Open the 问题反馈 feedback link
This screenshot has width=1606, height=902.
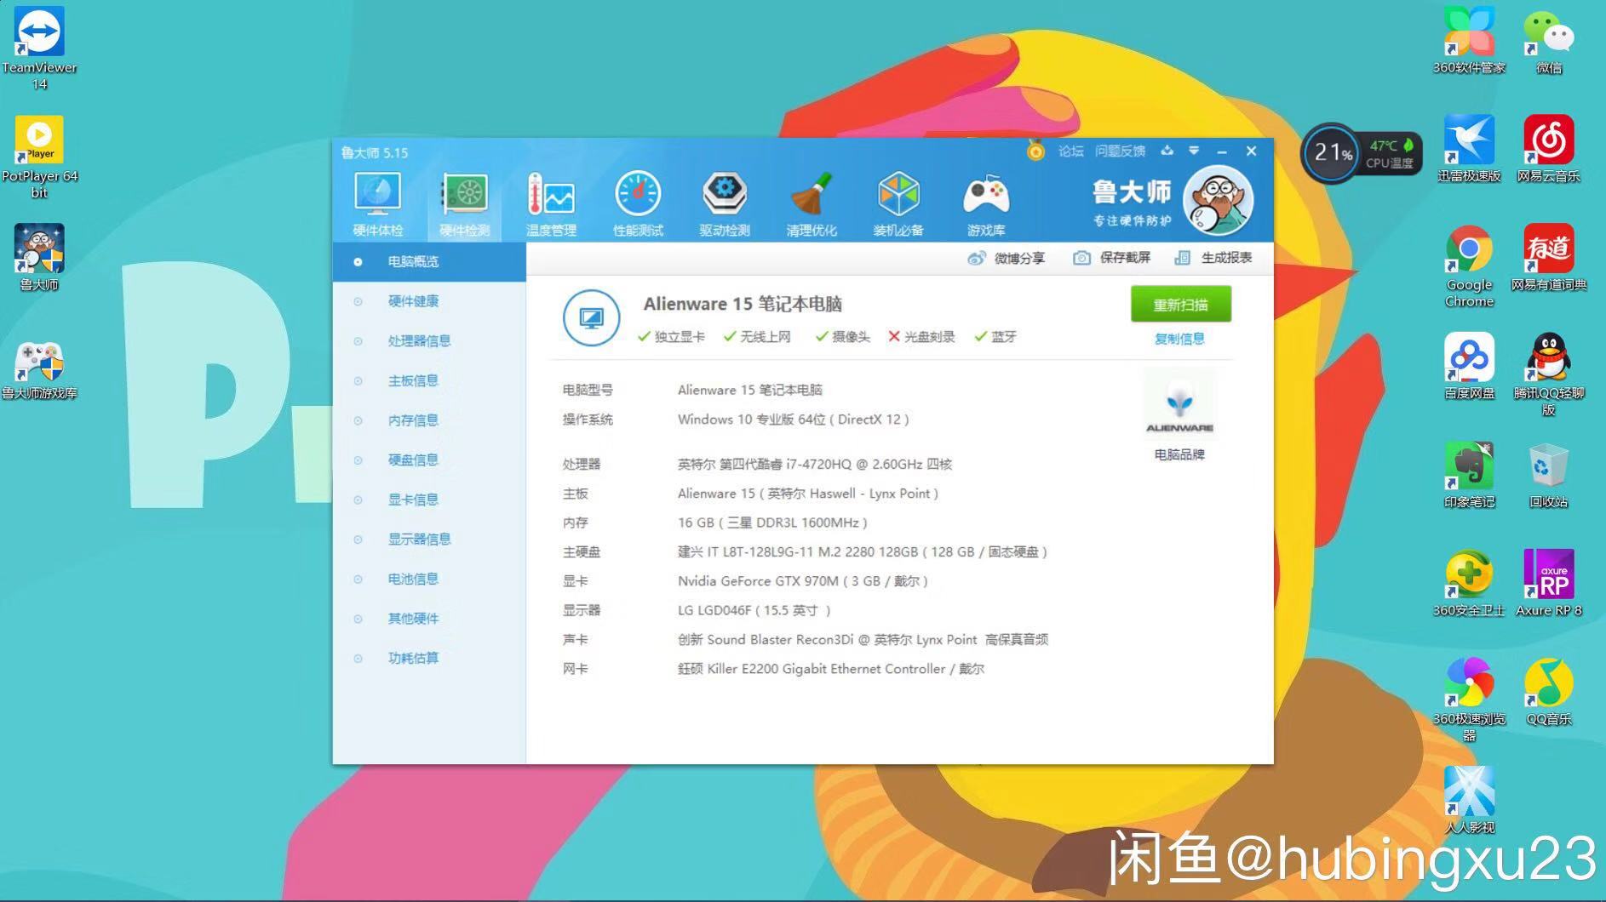[1120, 151]
